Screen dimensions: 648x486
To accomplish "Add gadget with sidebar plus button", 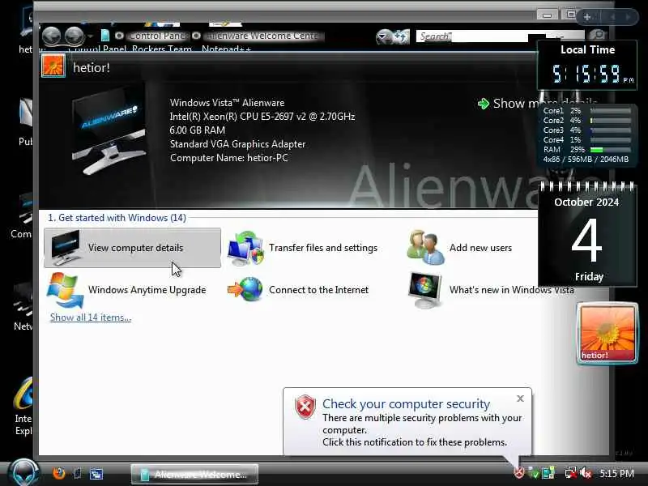I will [x=586, y=17].
